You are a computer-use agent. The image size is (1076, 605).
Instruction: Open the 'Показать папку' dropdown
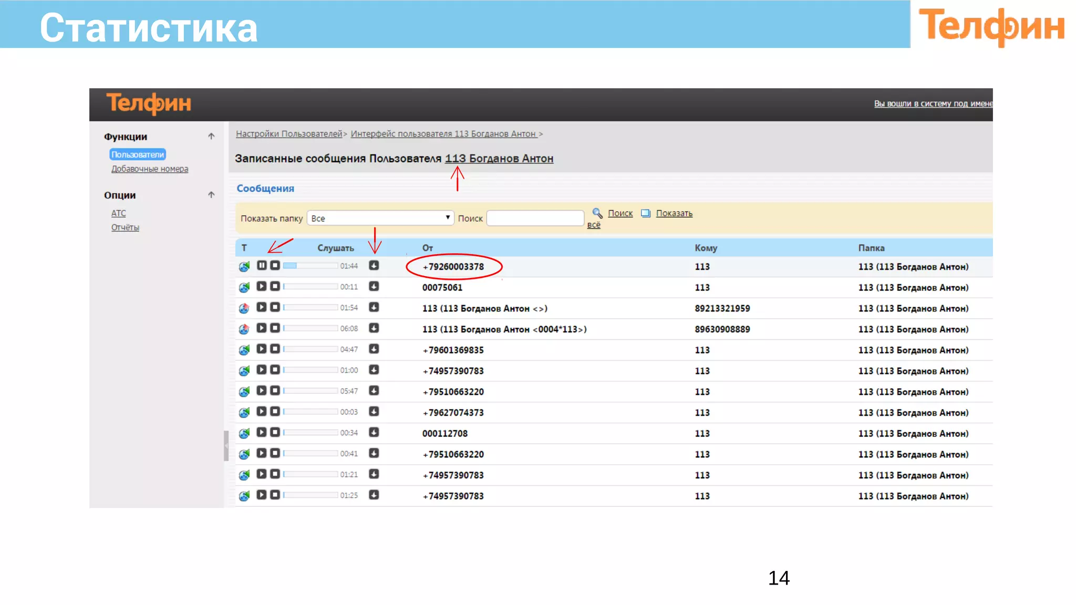pos(380,218)
